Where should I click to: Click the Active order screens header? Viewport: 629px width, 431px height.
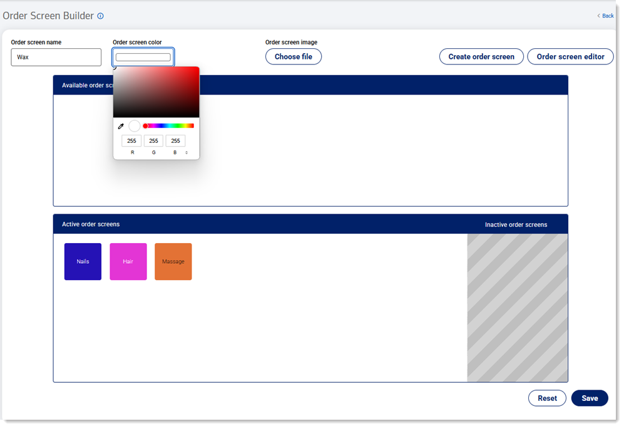point(91,224)
